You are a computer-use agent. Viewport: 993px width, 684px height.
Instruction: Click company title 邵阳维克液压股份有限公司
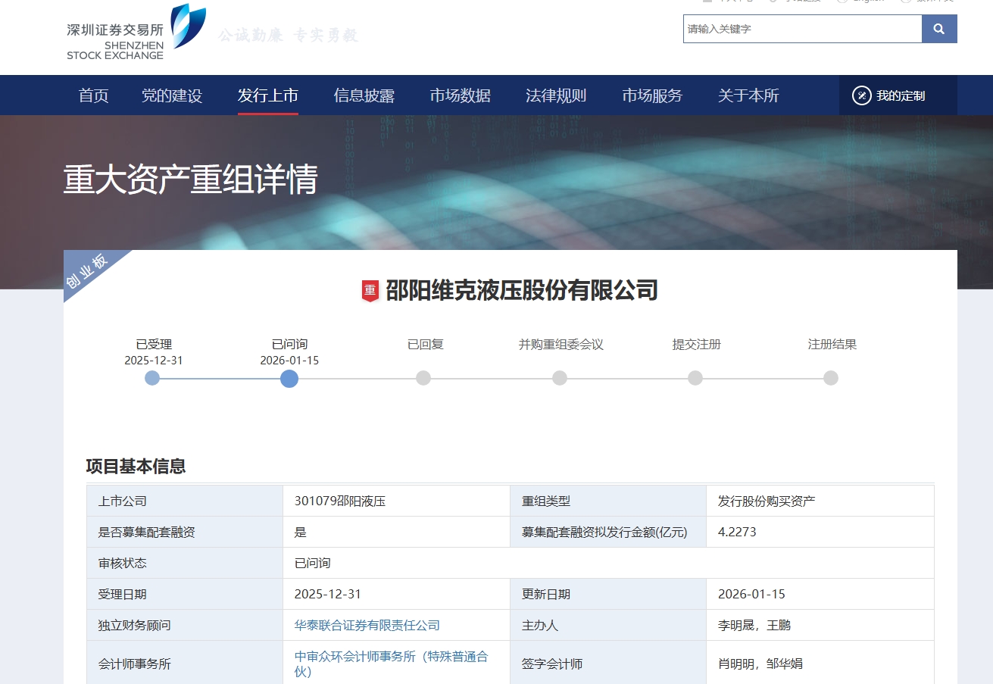(x=522, y=290)
